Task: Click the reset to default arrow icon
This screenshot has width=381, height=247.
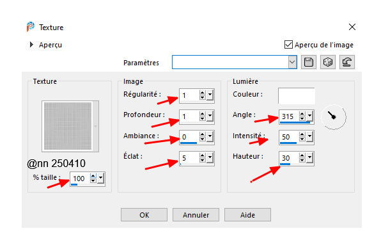Action: [x=347, y=62]
